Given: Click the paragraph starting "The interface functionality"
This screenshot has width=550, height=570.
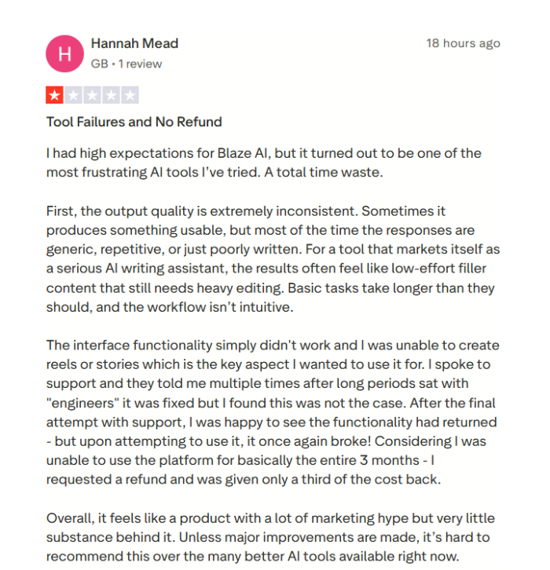Looking at the screenshot, I should coord(273,413).
